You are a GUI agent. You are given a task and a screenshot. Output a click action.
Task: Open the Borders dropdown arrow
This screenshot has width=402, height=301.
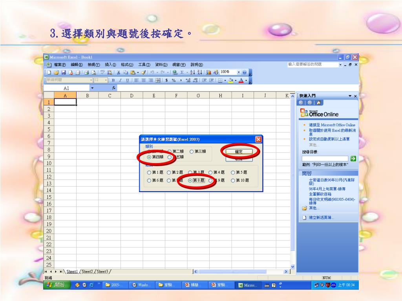click(x=225, y=80)
